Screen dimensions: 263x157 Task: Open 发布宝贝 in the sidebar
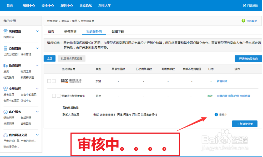coord(9,95)
